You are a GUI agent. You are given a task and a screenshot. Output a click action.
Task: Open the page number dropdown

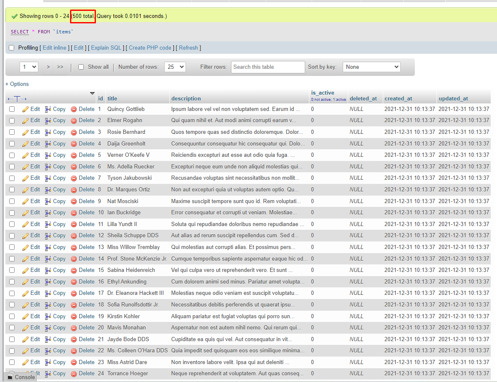[x=29, y=67]
